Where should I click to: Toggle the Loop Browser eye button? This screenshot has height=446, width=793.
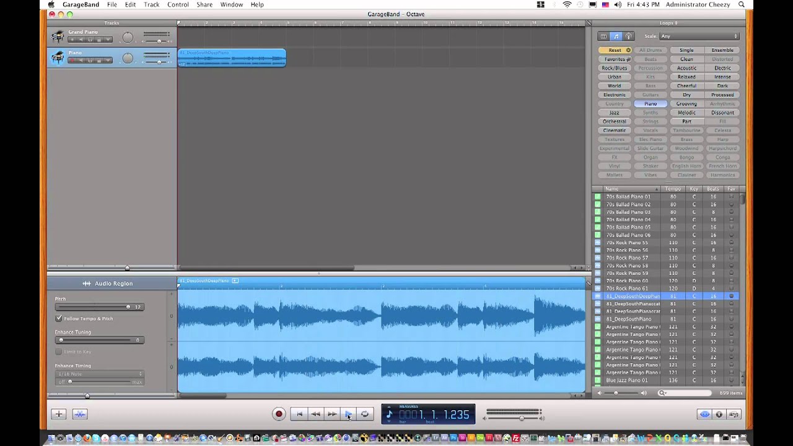pos(704,414)
